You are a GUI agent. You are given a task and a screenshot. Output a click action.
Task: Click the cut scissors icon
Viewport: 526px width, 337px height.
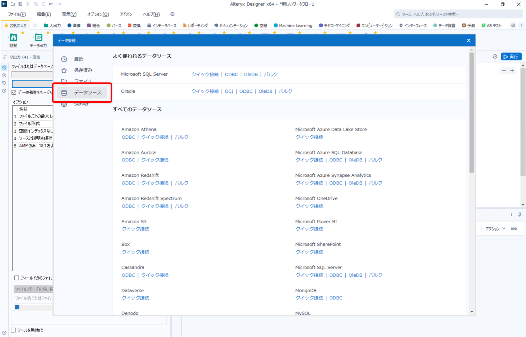coord(28,4)
